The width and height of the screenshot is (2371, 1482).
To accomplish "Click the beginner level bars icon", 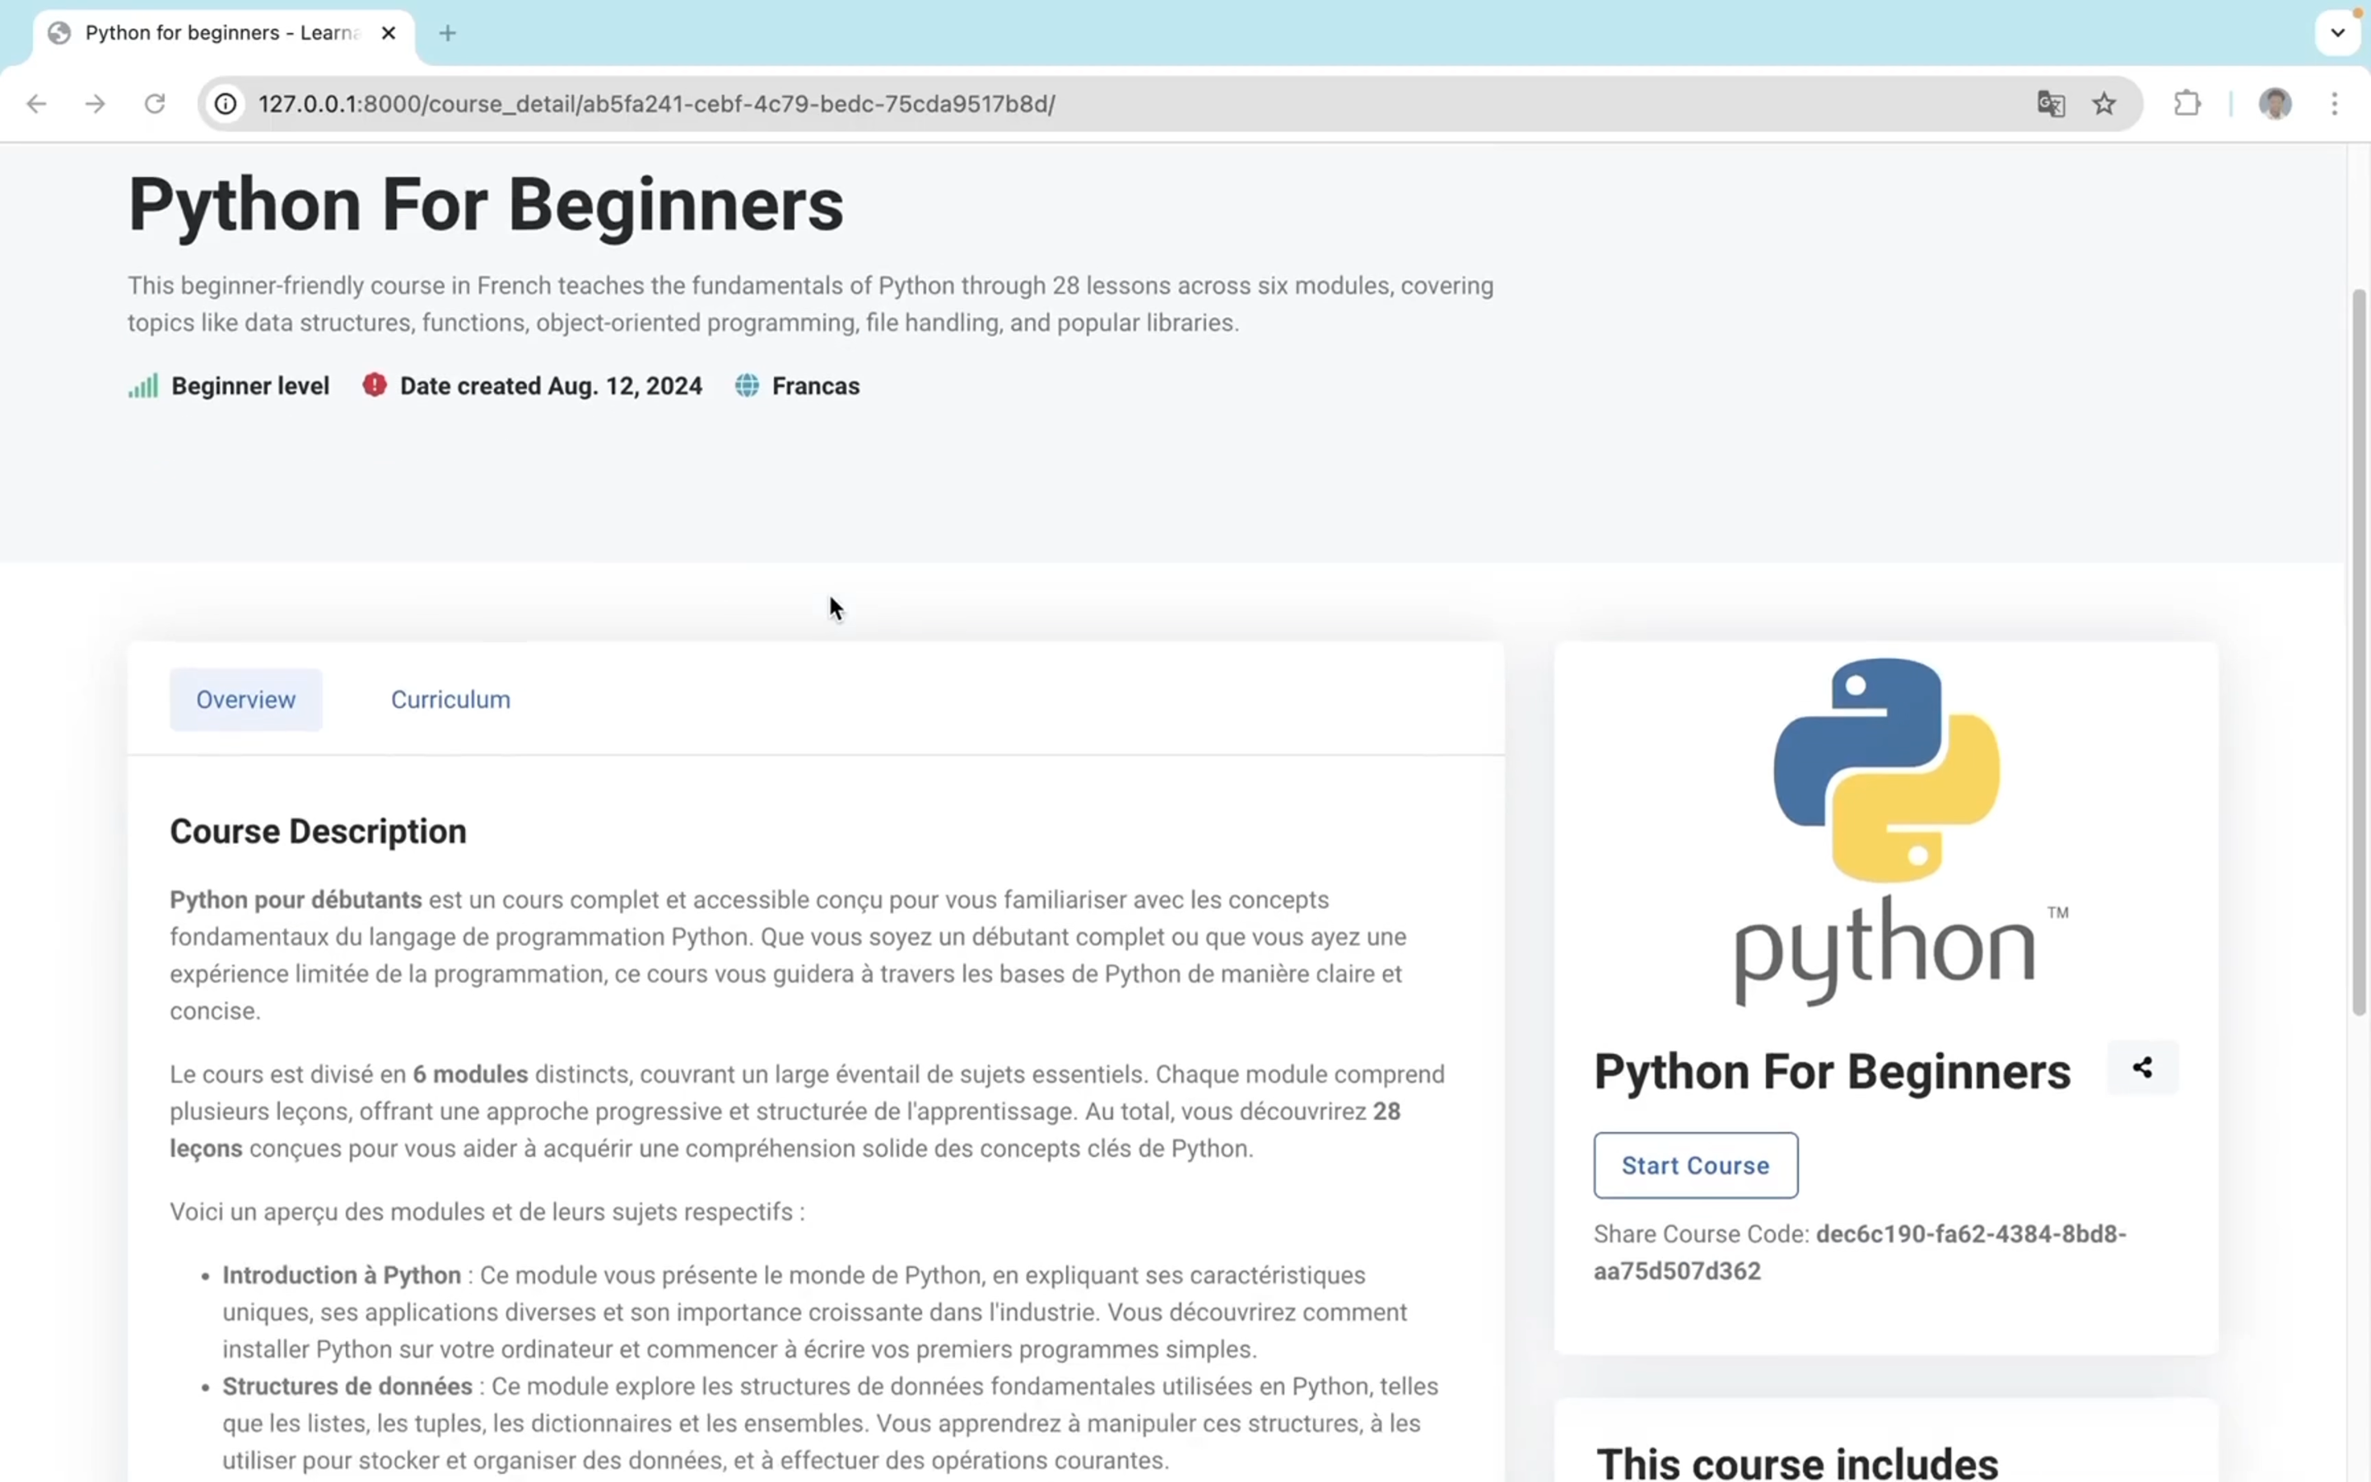I will click(x=143, y=386).
